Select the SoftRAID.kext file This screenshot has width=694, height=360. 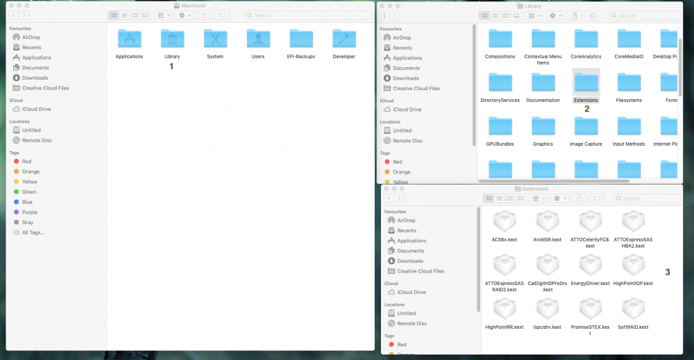tap(634, 309)
